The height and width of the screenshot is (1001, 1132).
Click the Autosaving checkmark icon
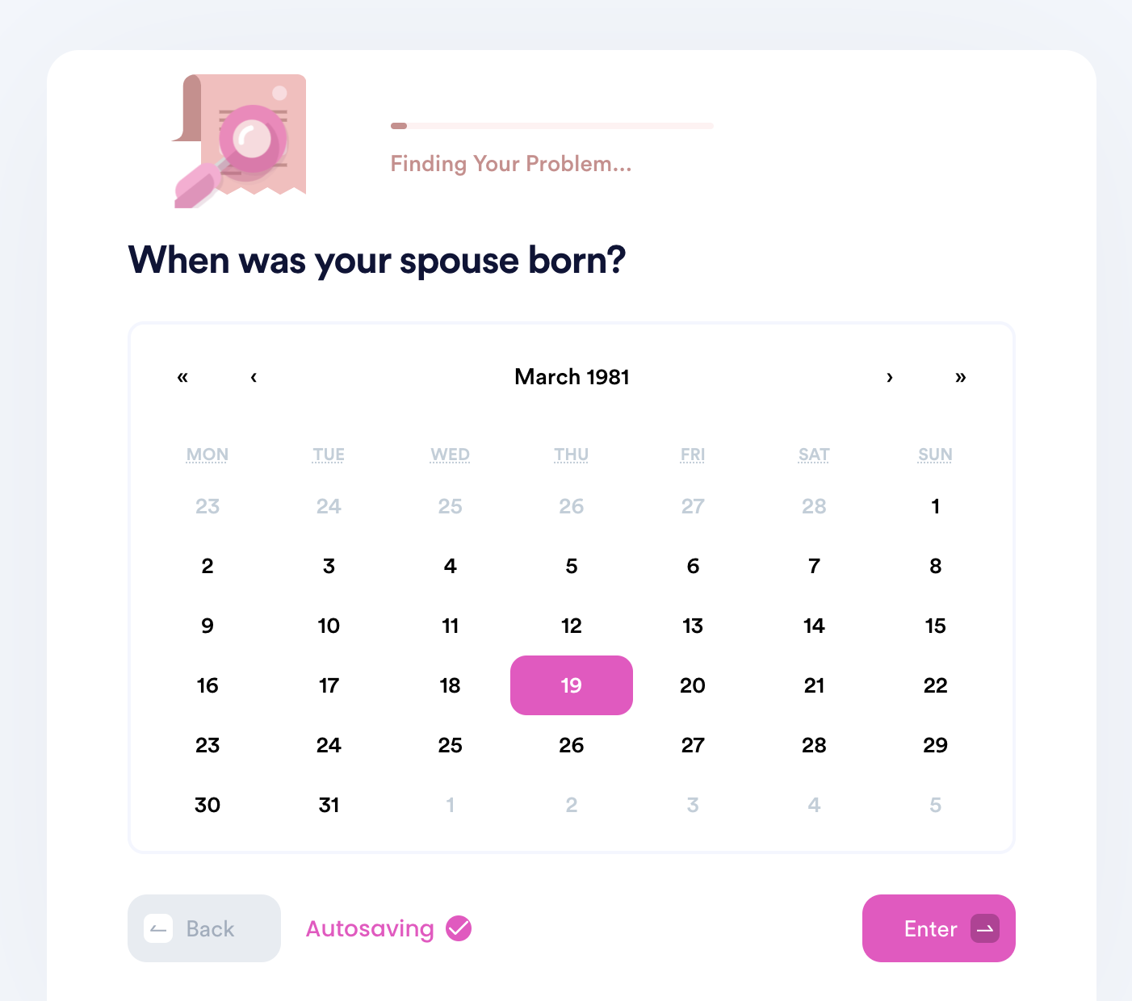459,928
